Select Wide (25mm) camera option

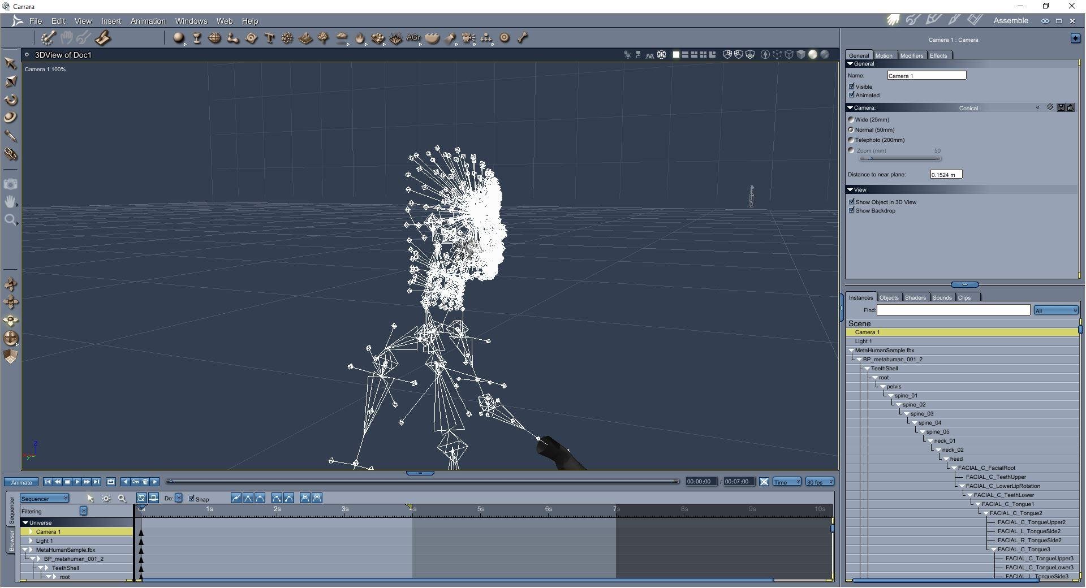click(x=851, y=119)
